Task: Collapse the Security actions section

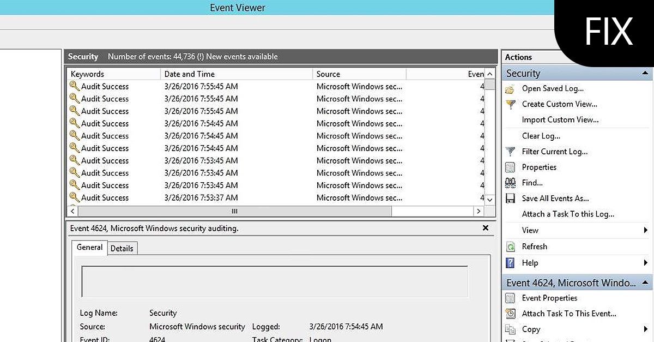Action: pos(646,73)
